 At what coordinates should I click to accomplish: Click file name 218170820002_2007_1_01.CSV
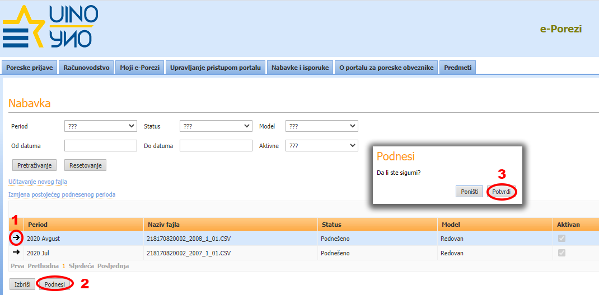(189, 253)
